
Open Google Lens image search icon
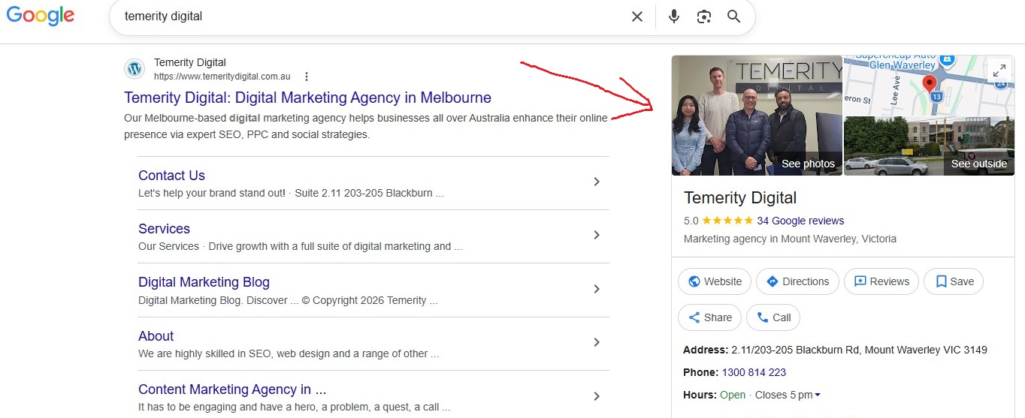(x=704, y=17)
